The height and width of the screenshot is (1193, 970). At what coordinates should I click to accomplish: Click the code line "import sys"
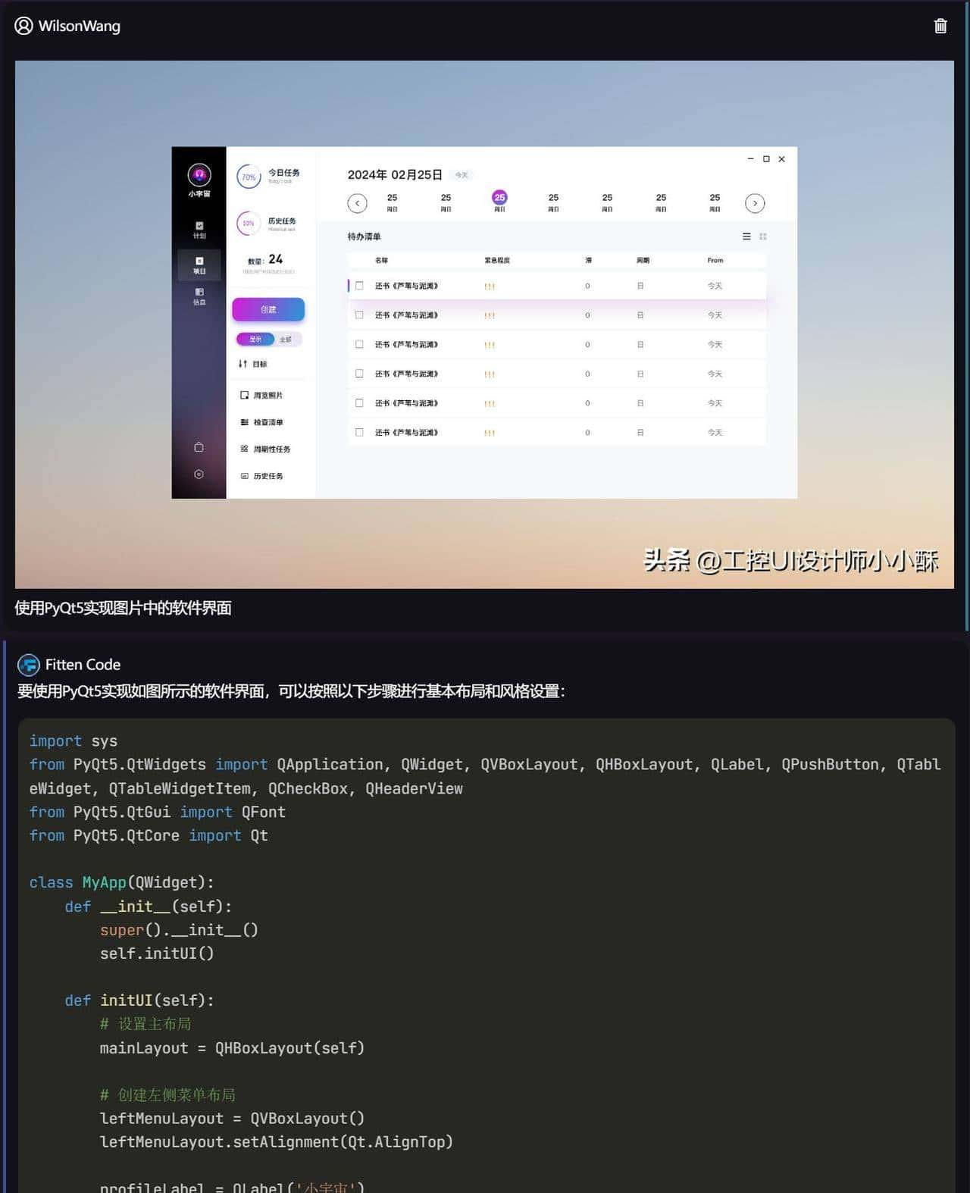[x=74, y=741]
